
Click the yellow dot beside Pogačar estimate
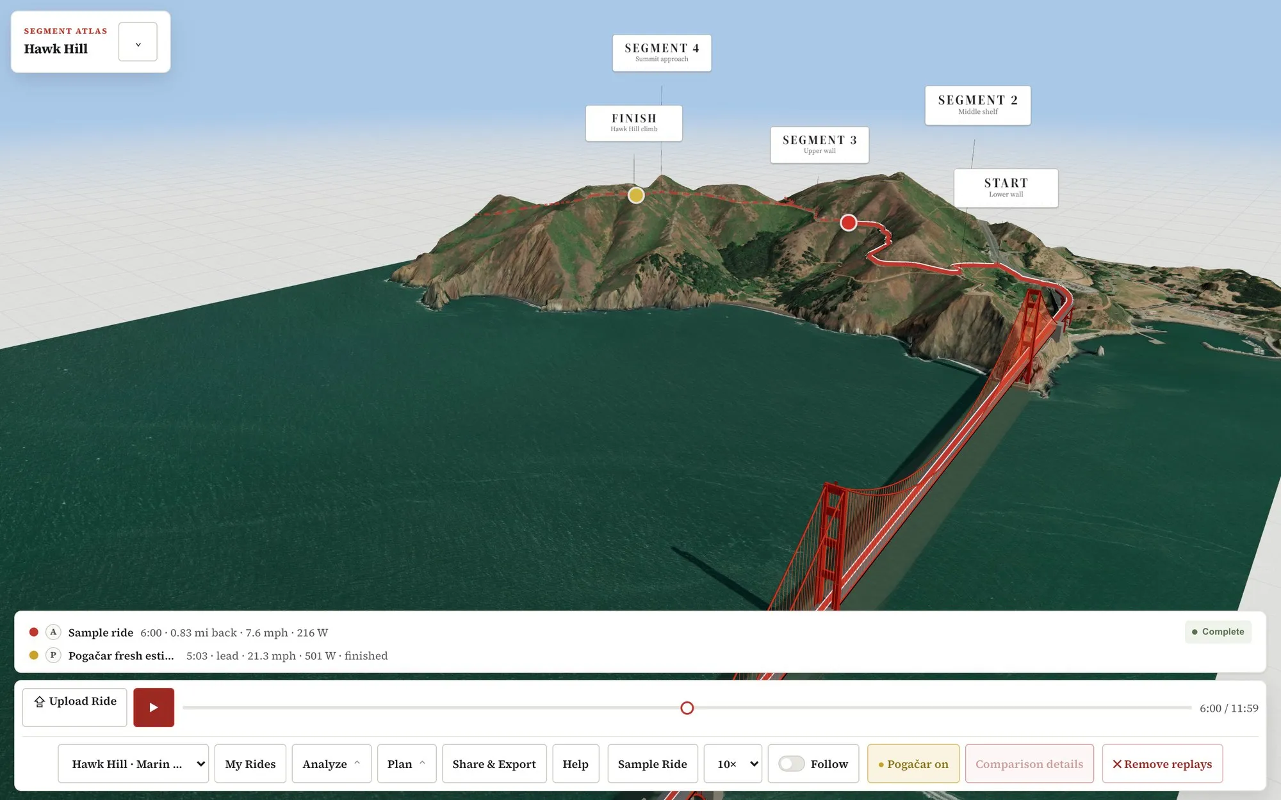click(34, 655)
